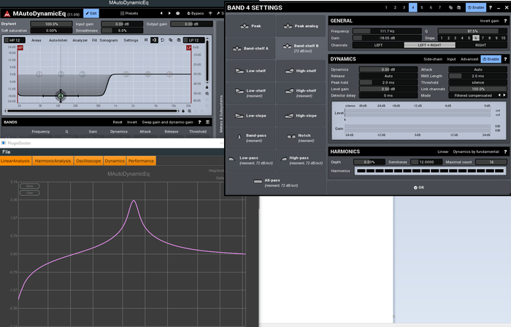This screenshot has height=327, width=511.
Task: Click Invert gain in General section
Action: [489, 21]
